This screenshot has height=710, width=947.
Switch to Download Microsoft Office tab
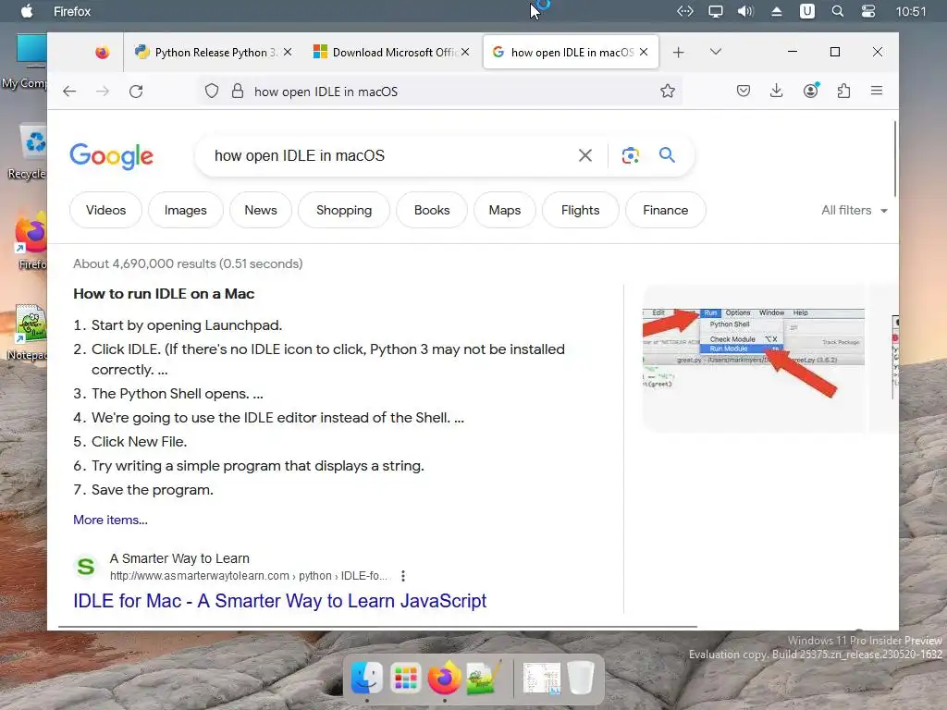click(391, 53)
